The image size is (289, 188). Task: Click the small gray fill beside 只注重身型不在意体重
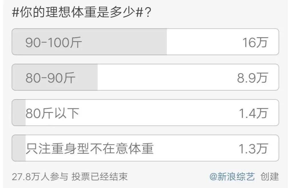click(19, 149)
